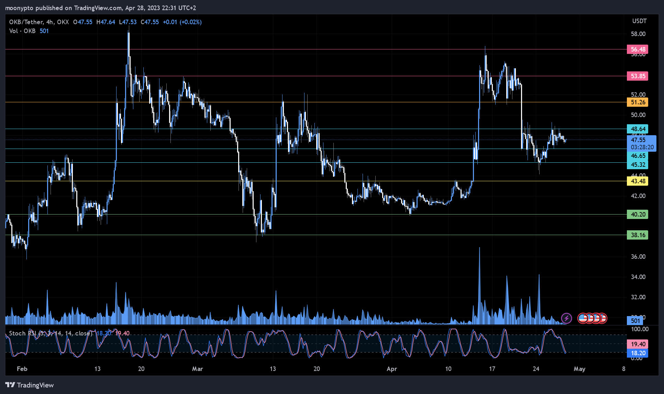Click the pink 56.48 price level label
This screenshot has height=394, width=664.
pyautogui.click(x=638, y=49)
